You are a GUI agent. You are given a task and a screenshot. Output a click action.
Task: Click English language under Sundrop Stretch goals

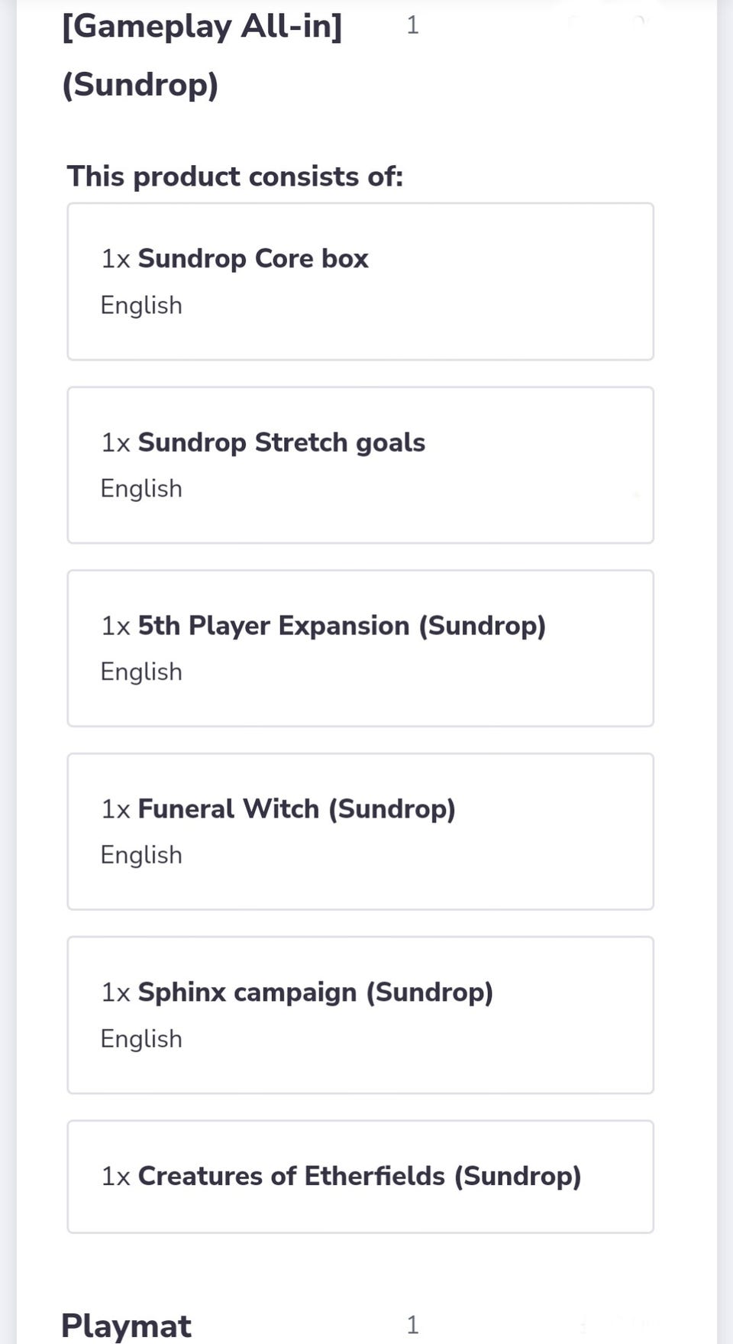(141, 489)
